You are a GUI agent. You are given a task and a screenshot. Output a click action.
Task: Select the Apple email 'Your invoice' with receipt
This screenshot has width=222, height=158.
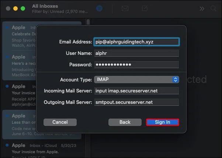pyautogui.click(x=19, y=95)
